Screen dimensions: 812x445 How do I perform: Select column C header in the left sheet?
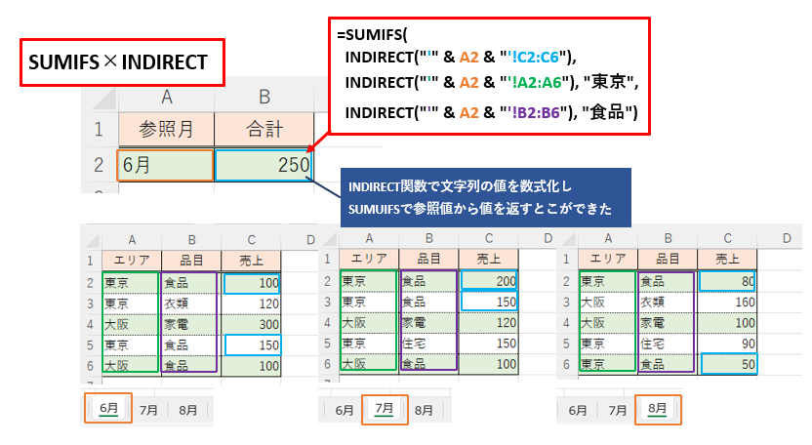coord(251,240)
